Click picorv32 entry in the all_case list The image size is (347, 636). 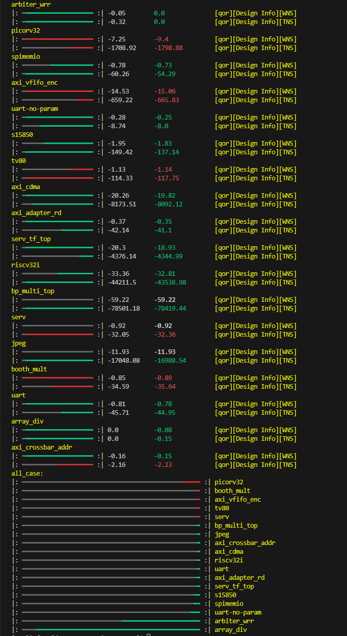click(x=229, y=482)
